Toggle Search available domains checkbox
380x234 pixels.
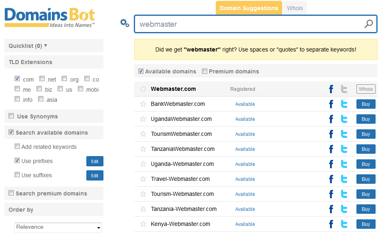pos(11,132)
